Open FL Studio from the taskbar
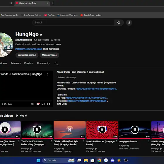 (x=119, y=160)
